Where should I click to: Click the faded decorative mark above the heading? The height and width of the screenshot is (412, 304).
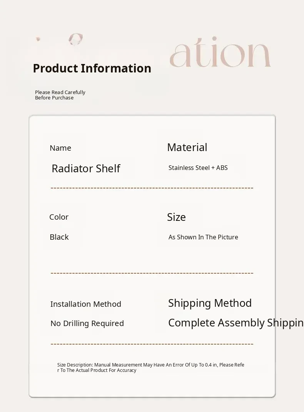75,39
